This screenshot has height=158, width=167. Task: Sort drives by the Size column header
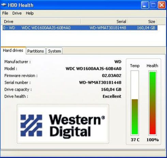click(142, 22)
